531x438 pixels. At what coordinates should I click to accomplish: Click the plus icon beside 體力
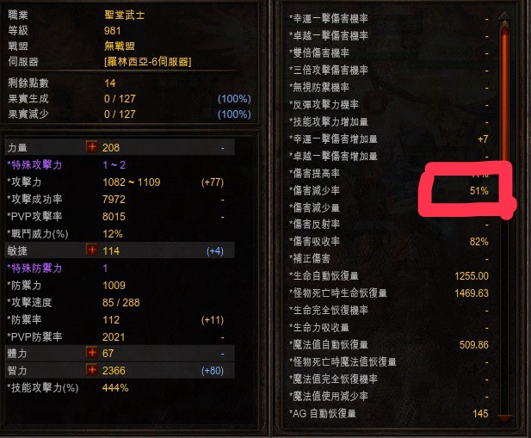(x=91, y=353)
